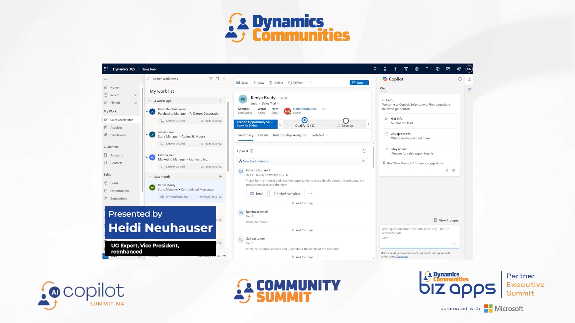Collapse the 2 weeks ago work group
Viewport: 575px width, 323px height.
150,100
